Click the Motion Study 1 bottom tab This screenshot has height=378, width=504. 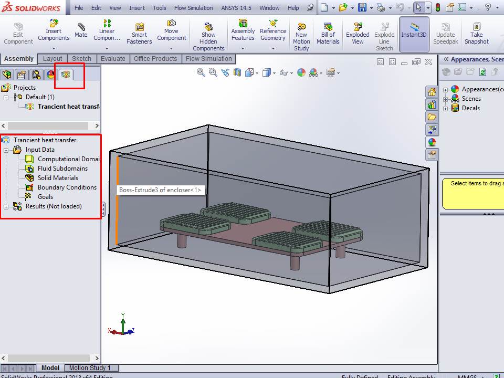90,368
